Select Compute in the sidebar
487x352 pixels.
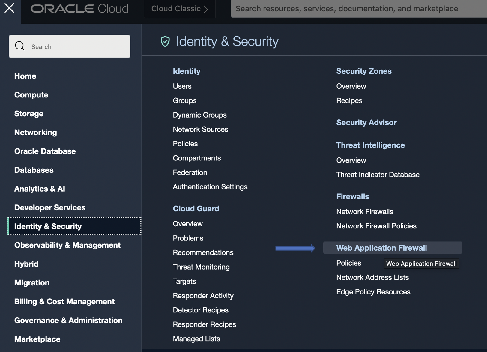tap(31, 95)
